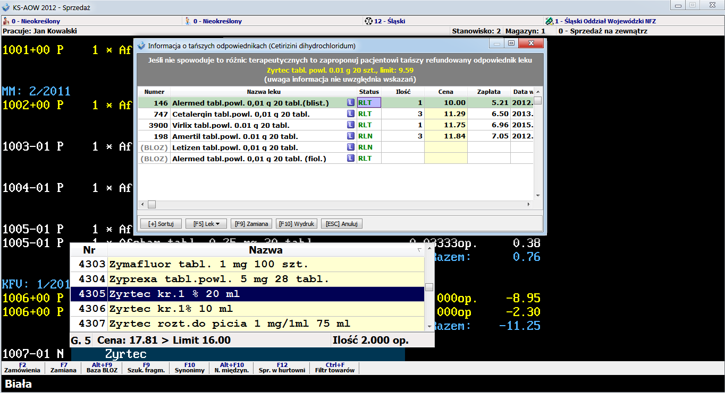
Task: Select 'Zyrtec kr.1% 10 ml' row
Action: [247, 309]
